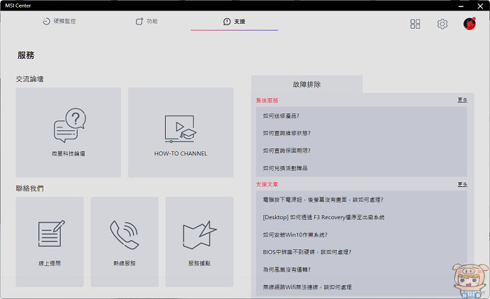This screenshot has width=490, height=299.
Task: Select the 故障排除 troubleshooting tab
Action: (307, 85)
